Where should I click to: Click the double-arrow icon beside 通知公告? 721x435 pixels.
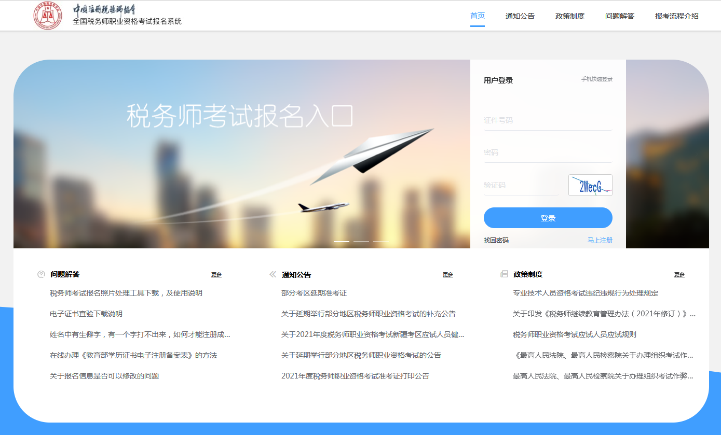coord(273,274)
